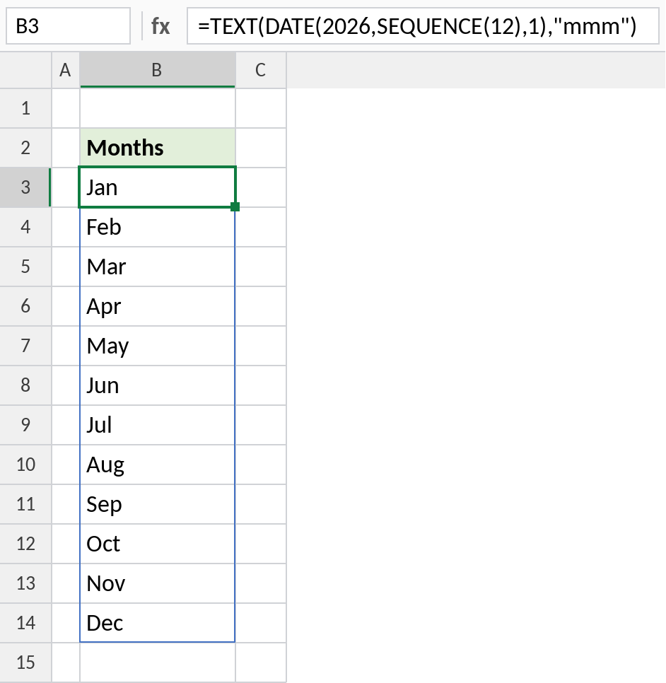This screenshot has width=666, height=683.
Task: Select row 13 header
Action: (x=25, y=584)
